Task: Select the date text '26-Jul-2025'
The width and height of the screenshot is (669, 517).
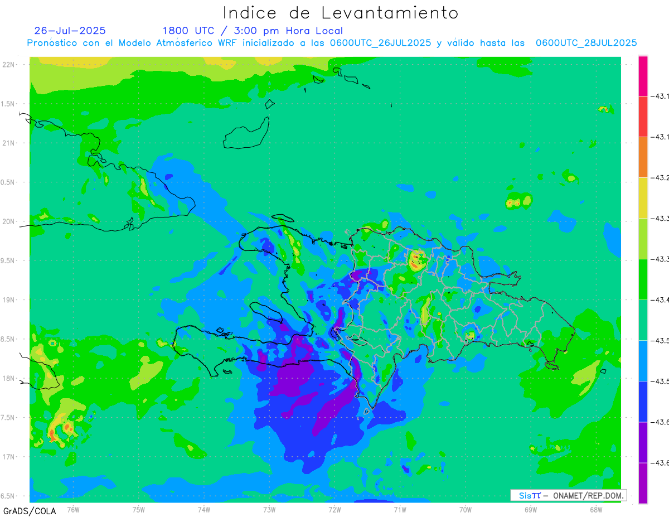Action: tap(70, 31)
